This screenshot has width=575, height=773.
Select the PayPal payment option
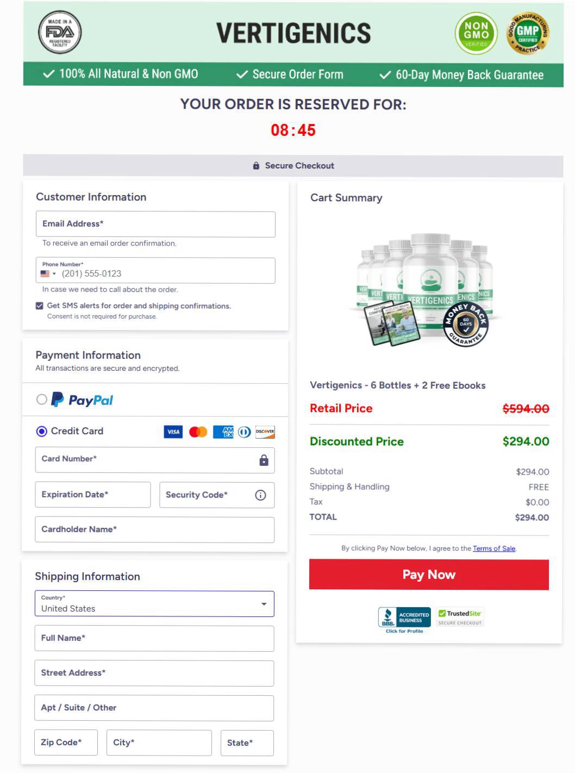click(41, 400)
